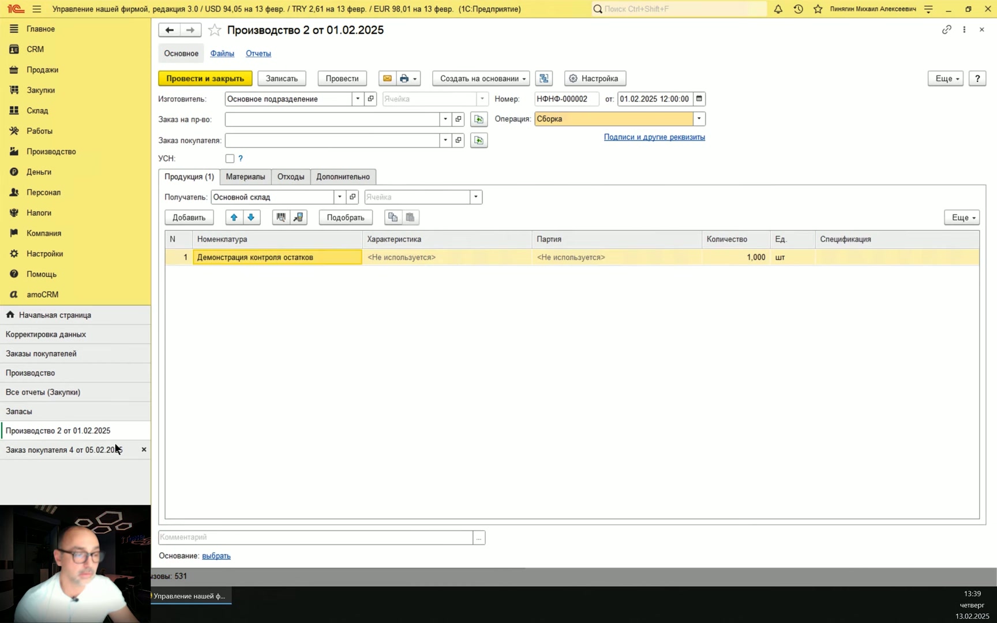Click выбрать link next to Основание

(x=216, y=556)
